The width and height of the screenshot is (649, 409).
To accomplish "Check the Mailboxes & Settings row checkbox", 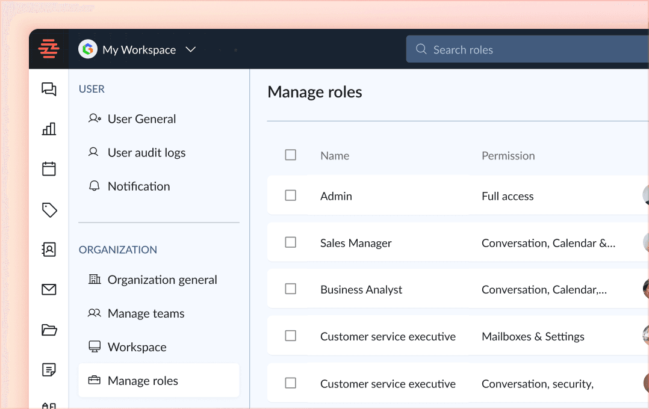I will [x=291, y=336].
